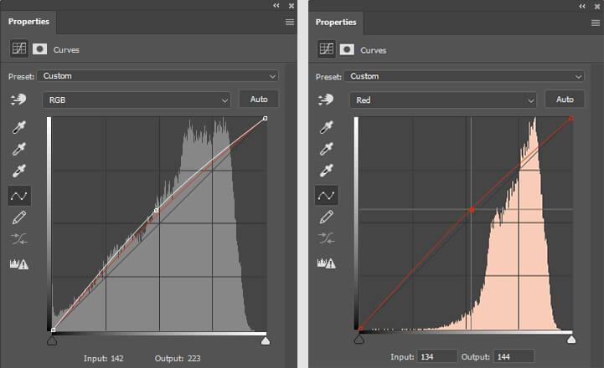Select on-image adjustment hand tool in RGB panel
Screen dimensions: 604x368
[x=18, y=100]
